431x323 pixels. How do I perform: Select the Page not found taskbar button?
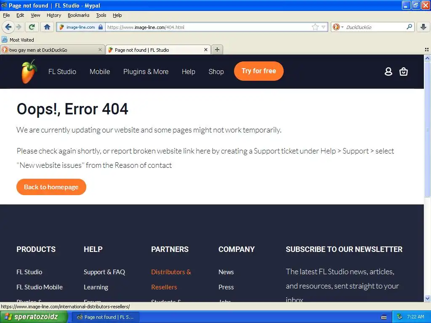106,317
